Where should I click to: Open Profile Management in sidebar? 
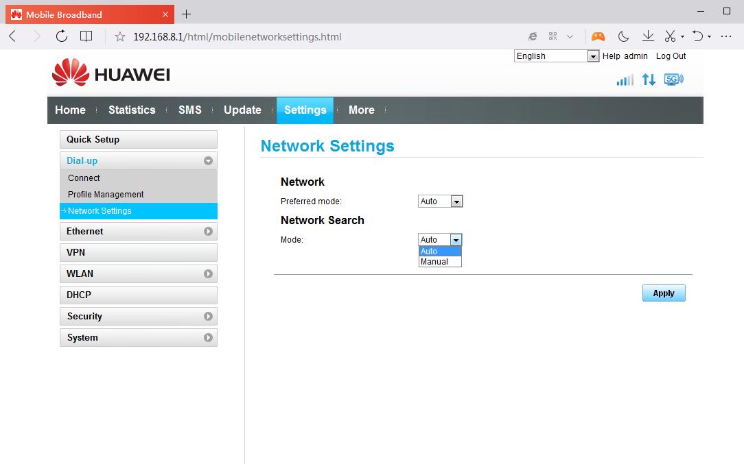pos(106,195)
